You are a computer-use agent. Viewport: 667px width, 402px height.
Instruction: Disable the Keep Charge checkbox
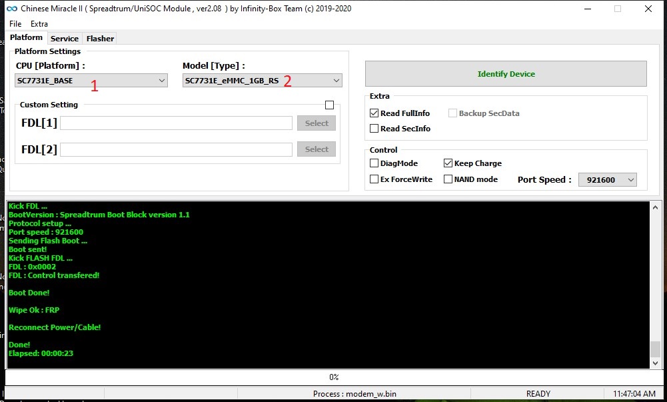pos(448,163)
